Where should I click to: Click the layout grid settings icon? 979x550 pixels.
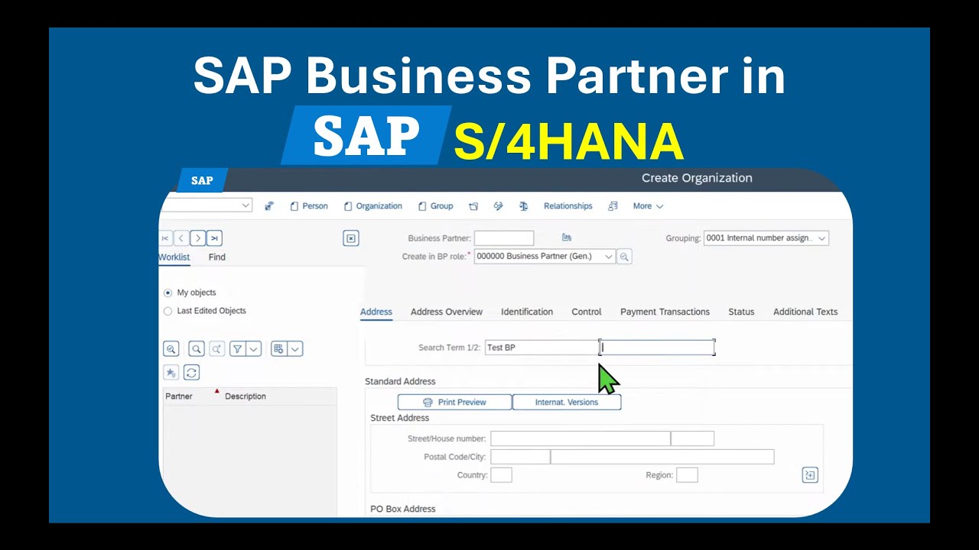[x=278, y=349]
